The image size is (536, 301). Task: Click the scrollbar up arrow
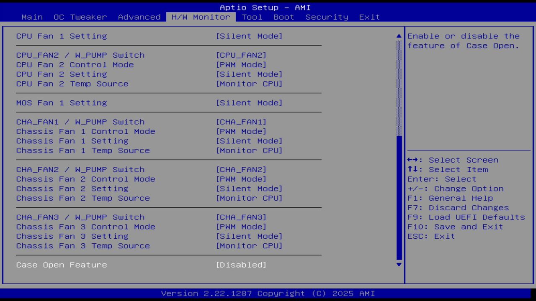(399, 36)
